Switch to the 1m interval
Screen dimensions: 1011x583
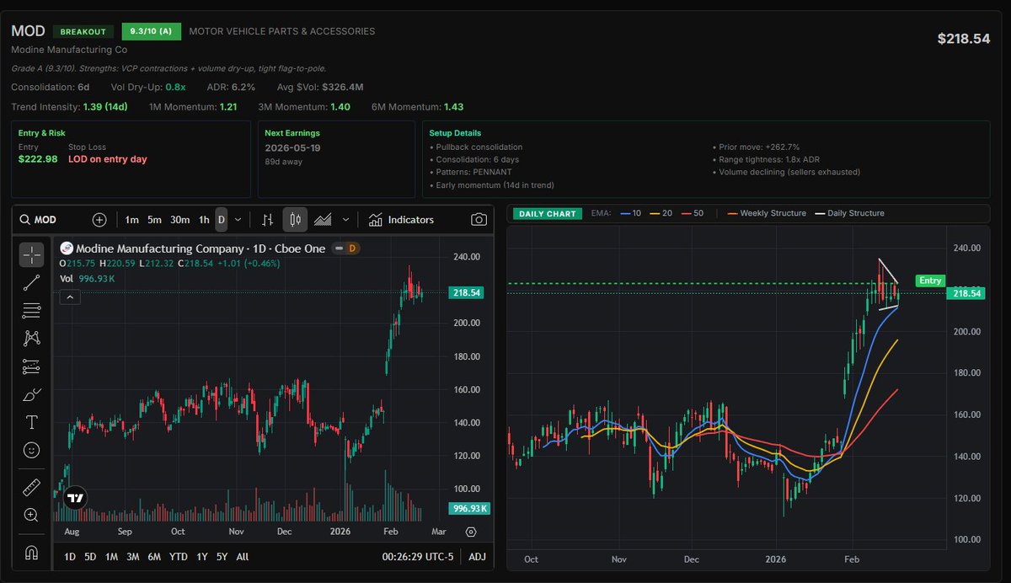pyautogui.click(x=131, y=220)
